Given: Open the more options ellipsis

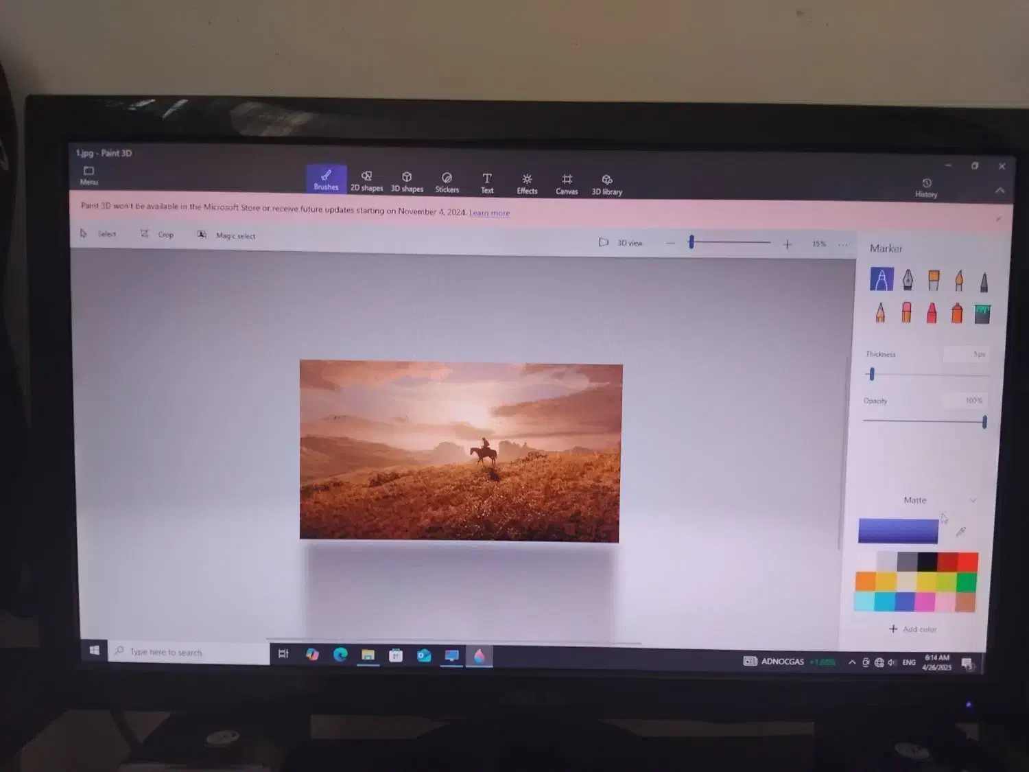Looking at the screenshot, I should click(x=843, y=244).
